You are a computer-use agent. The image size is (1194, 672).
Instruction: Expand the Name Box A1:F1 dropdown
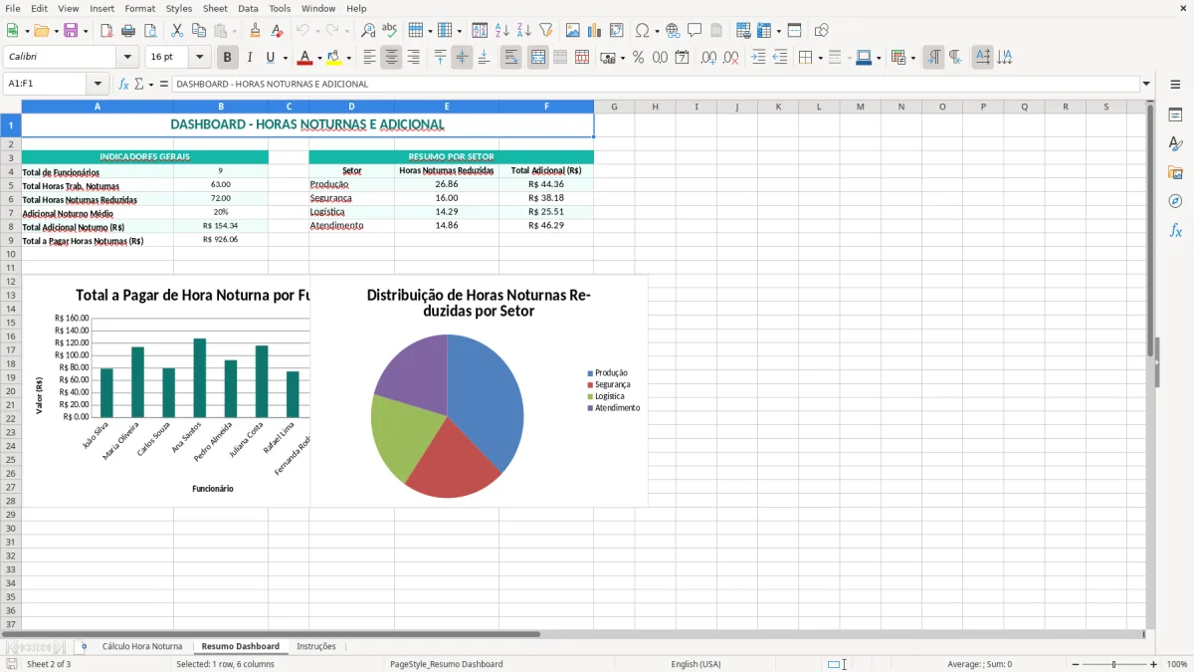coord(98,84)
